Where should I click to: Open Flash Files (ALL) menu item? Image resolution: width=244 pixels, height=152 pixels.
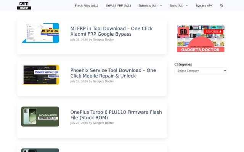click(x=87, y=6)
